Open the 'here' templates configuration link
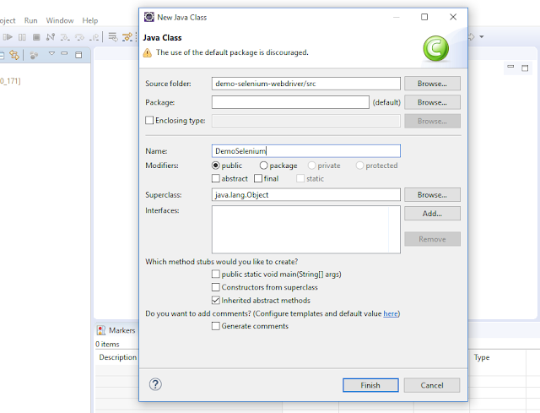This screenshot has width=540, height=413. click(x=391, y=313)
